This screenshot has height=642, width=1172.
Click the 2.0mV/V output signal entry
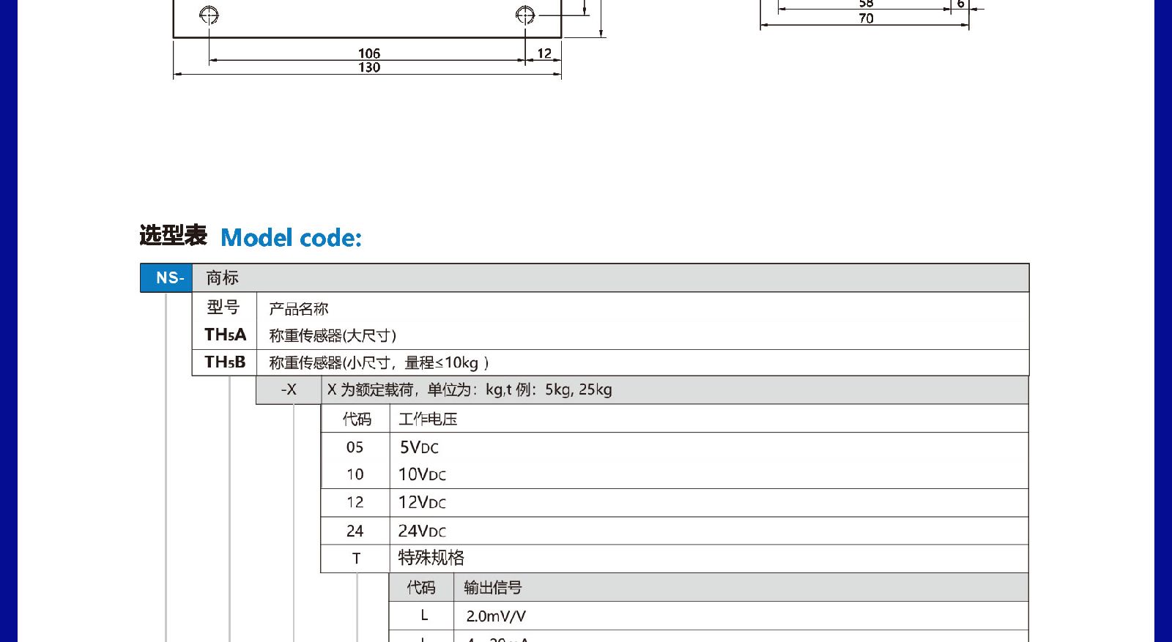tap(496, 616)
